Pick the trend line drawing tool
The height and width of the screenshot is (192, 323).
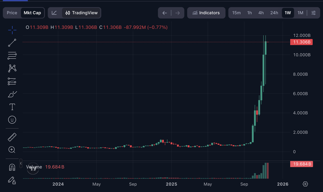12,43
